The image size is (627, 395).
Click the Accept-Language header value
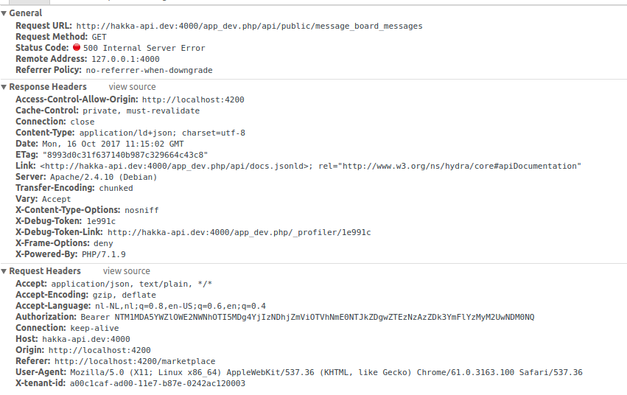[x=181, y=307]
